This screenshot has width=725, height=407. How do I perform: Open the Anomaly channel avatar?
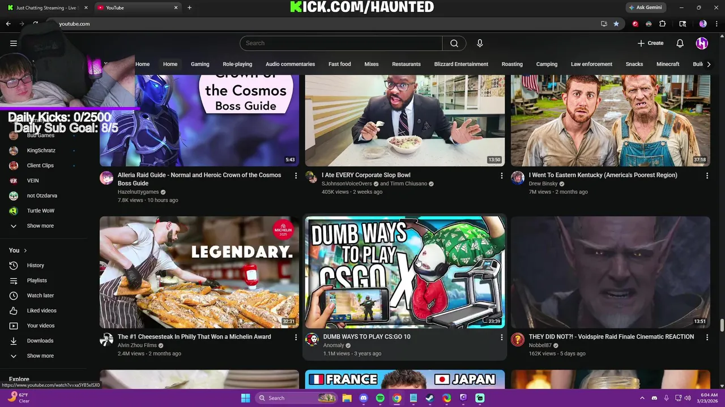pyautogui.click(x=312, y=339)
